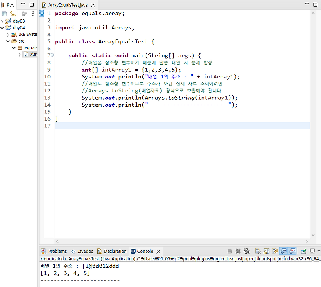The width and height of the screenshot is (321, 287).
Task: Click Remove Launch icon in Console
Action: click(238, 251)
